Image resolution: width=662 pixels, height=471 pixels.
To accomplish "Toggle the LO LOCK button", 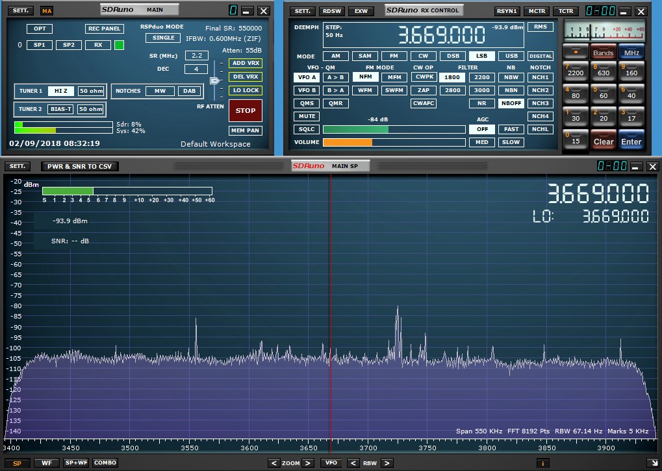I will 246,90.
